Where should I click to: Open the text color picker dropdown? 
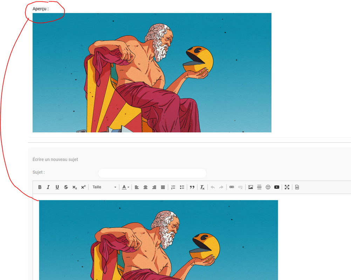click(x=125, y=187)
